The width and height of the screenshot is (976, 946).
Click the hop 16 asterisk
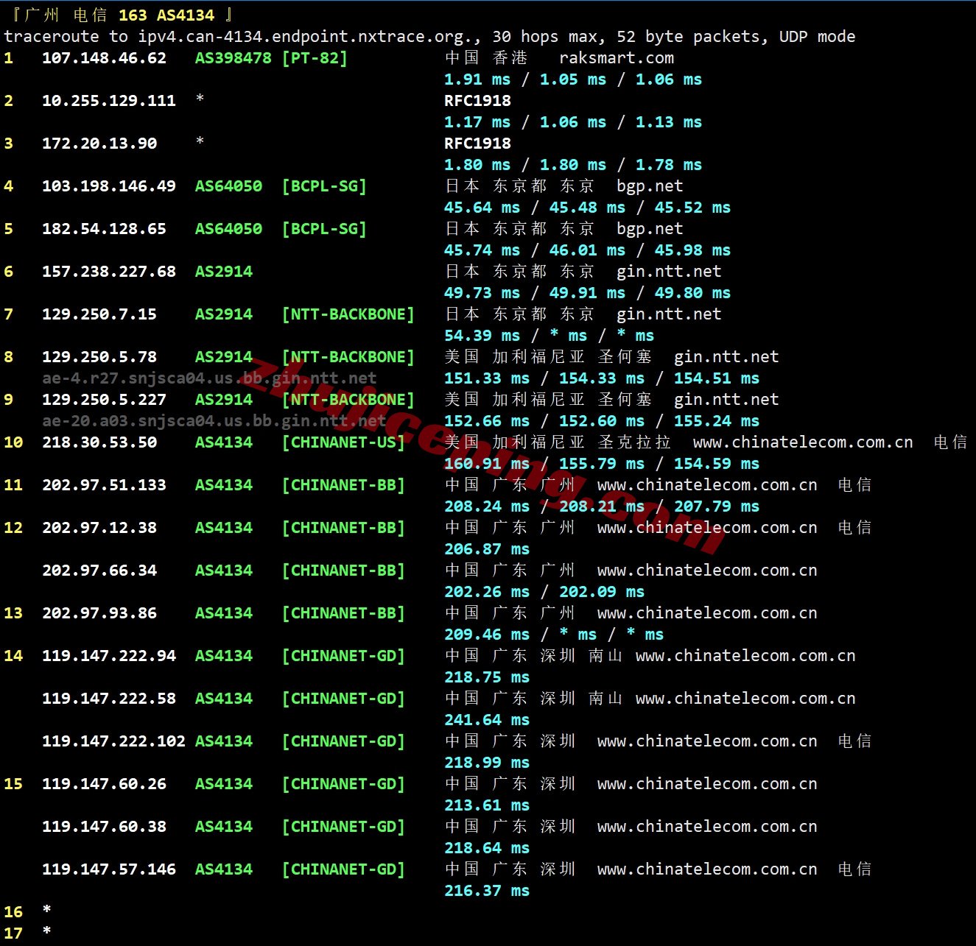(47, 911)
